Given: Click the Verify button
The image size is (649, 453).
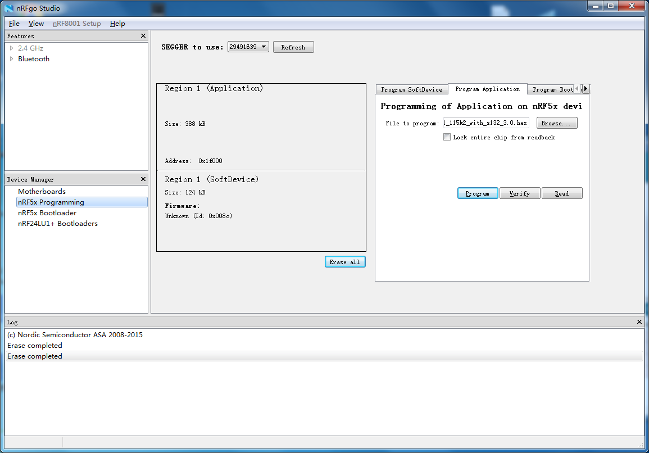Looking at the screenshot, I should [x=520, y=193].
